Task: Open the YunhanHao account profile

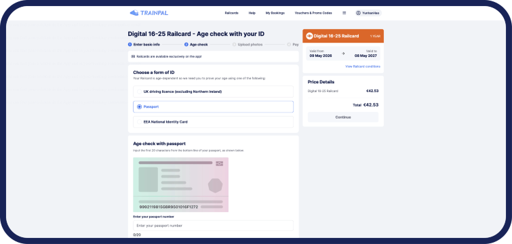Action: tap(368, 13)
